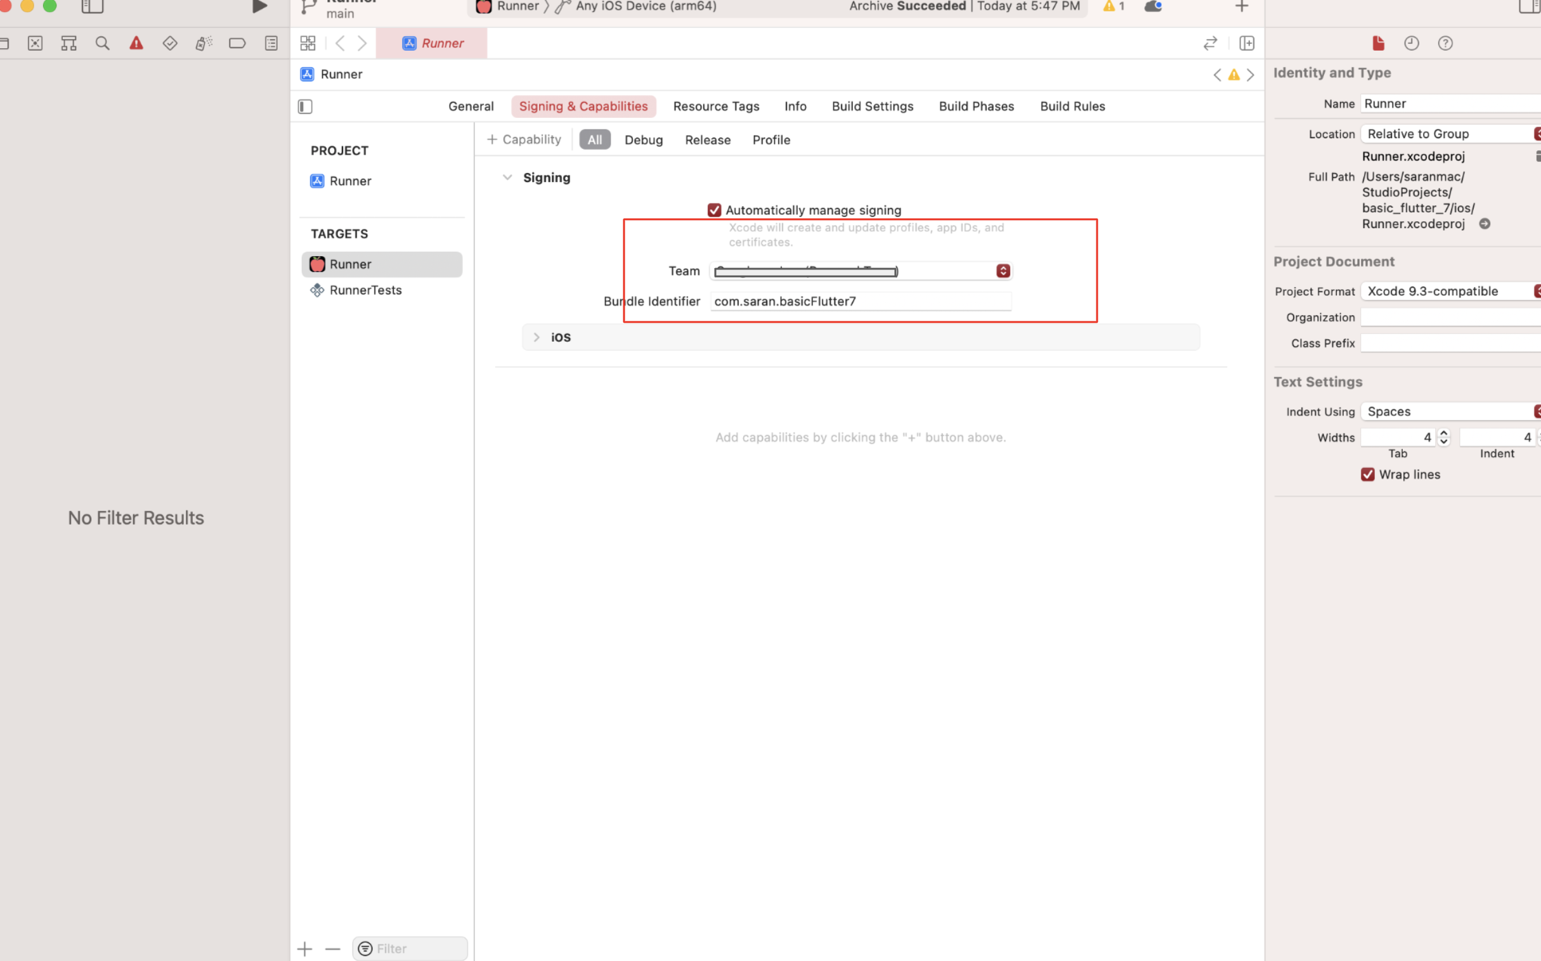
Task: Open the issue navigator warning icon
Action: (136, 43)
